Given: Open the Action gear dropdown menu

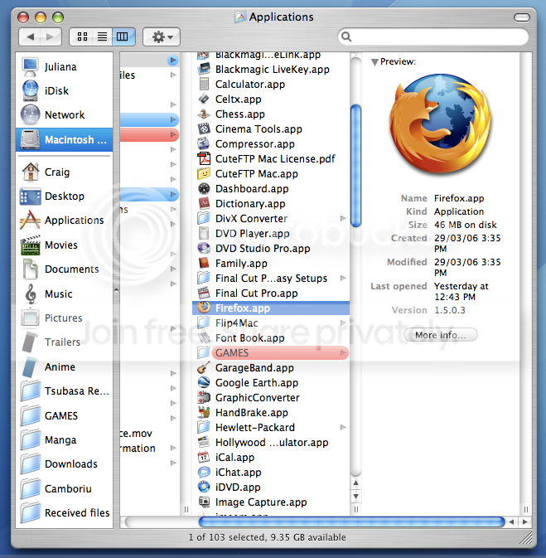Looking at the screenshot, I should (162, 36).
